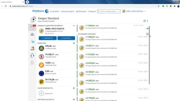Collapse the Алемасов Дмитрий Сергеевич profile chevron
180x101 pixels.
point(74,26)
